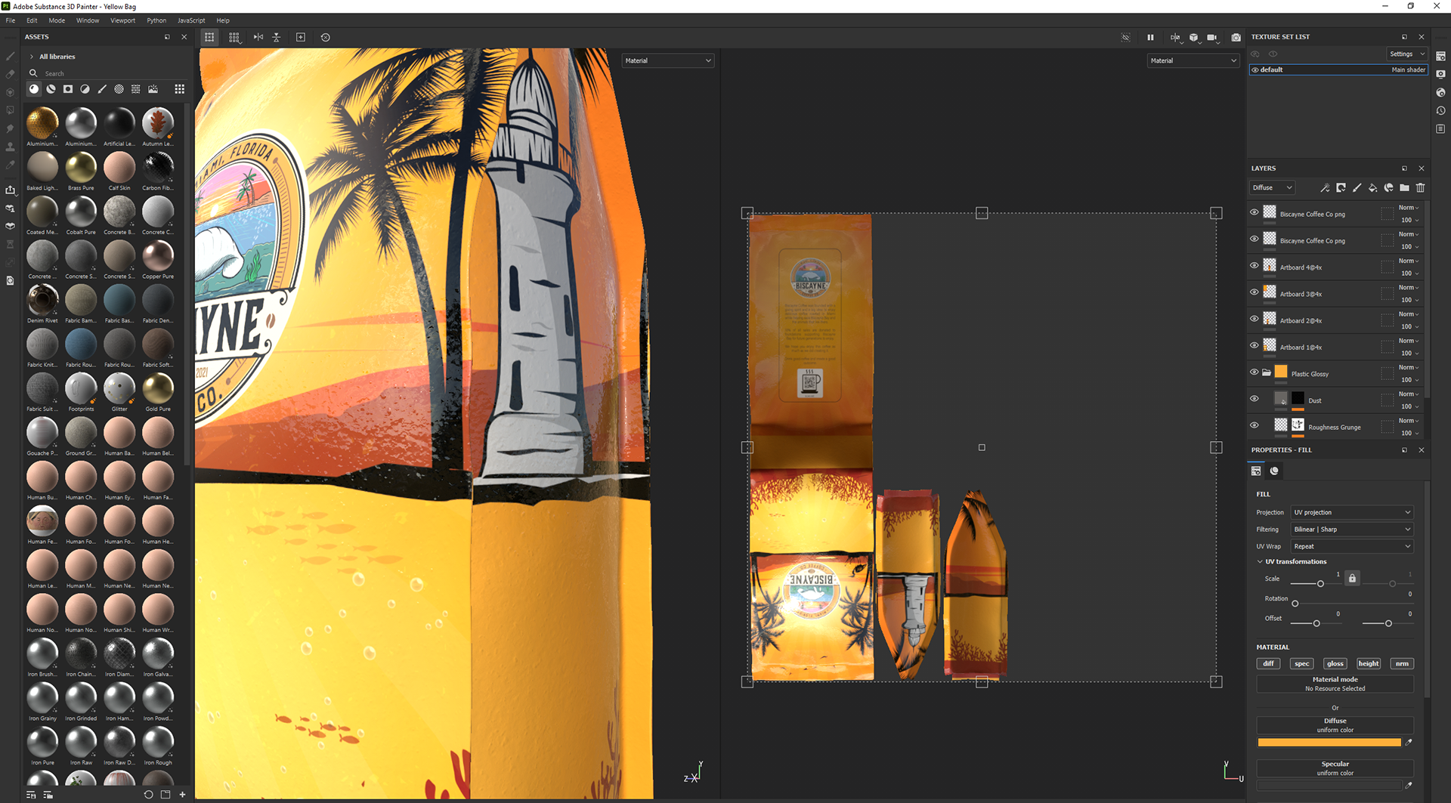Open the Bilinear | Sharp filtering dropdown
The width and height of the screenshot is (1451, 803).
point(1352,530)
